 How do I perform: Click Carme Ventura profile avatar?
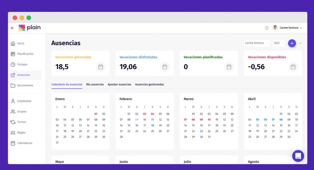point(275,27)
